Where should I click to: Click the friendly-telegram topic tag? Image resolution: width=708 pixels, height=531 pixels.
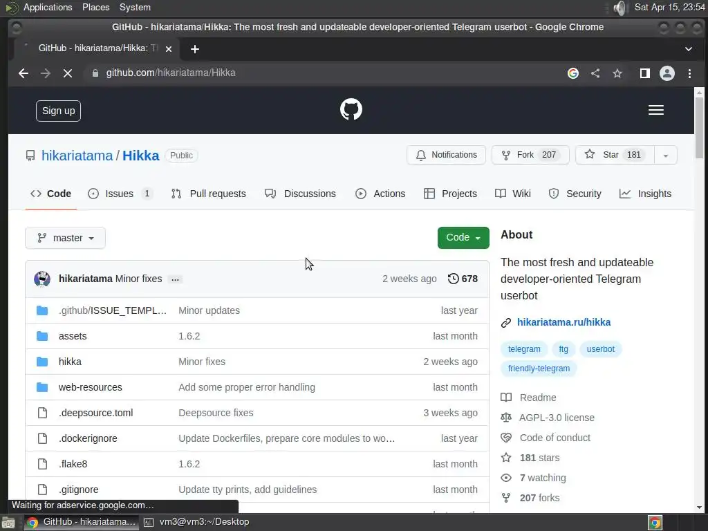(539, 369)
